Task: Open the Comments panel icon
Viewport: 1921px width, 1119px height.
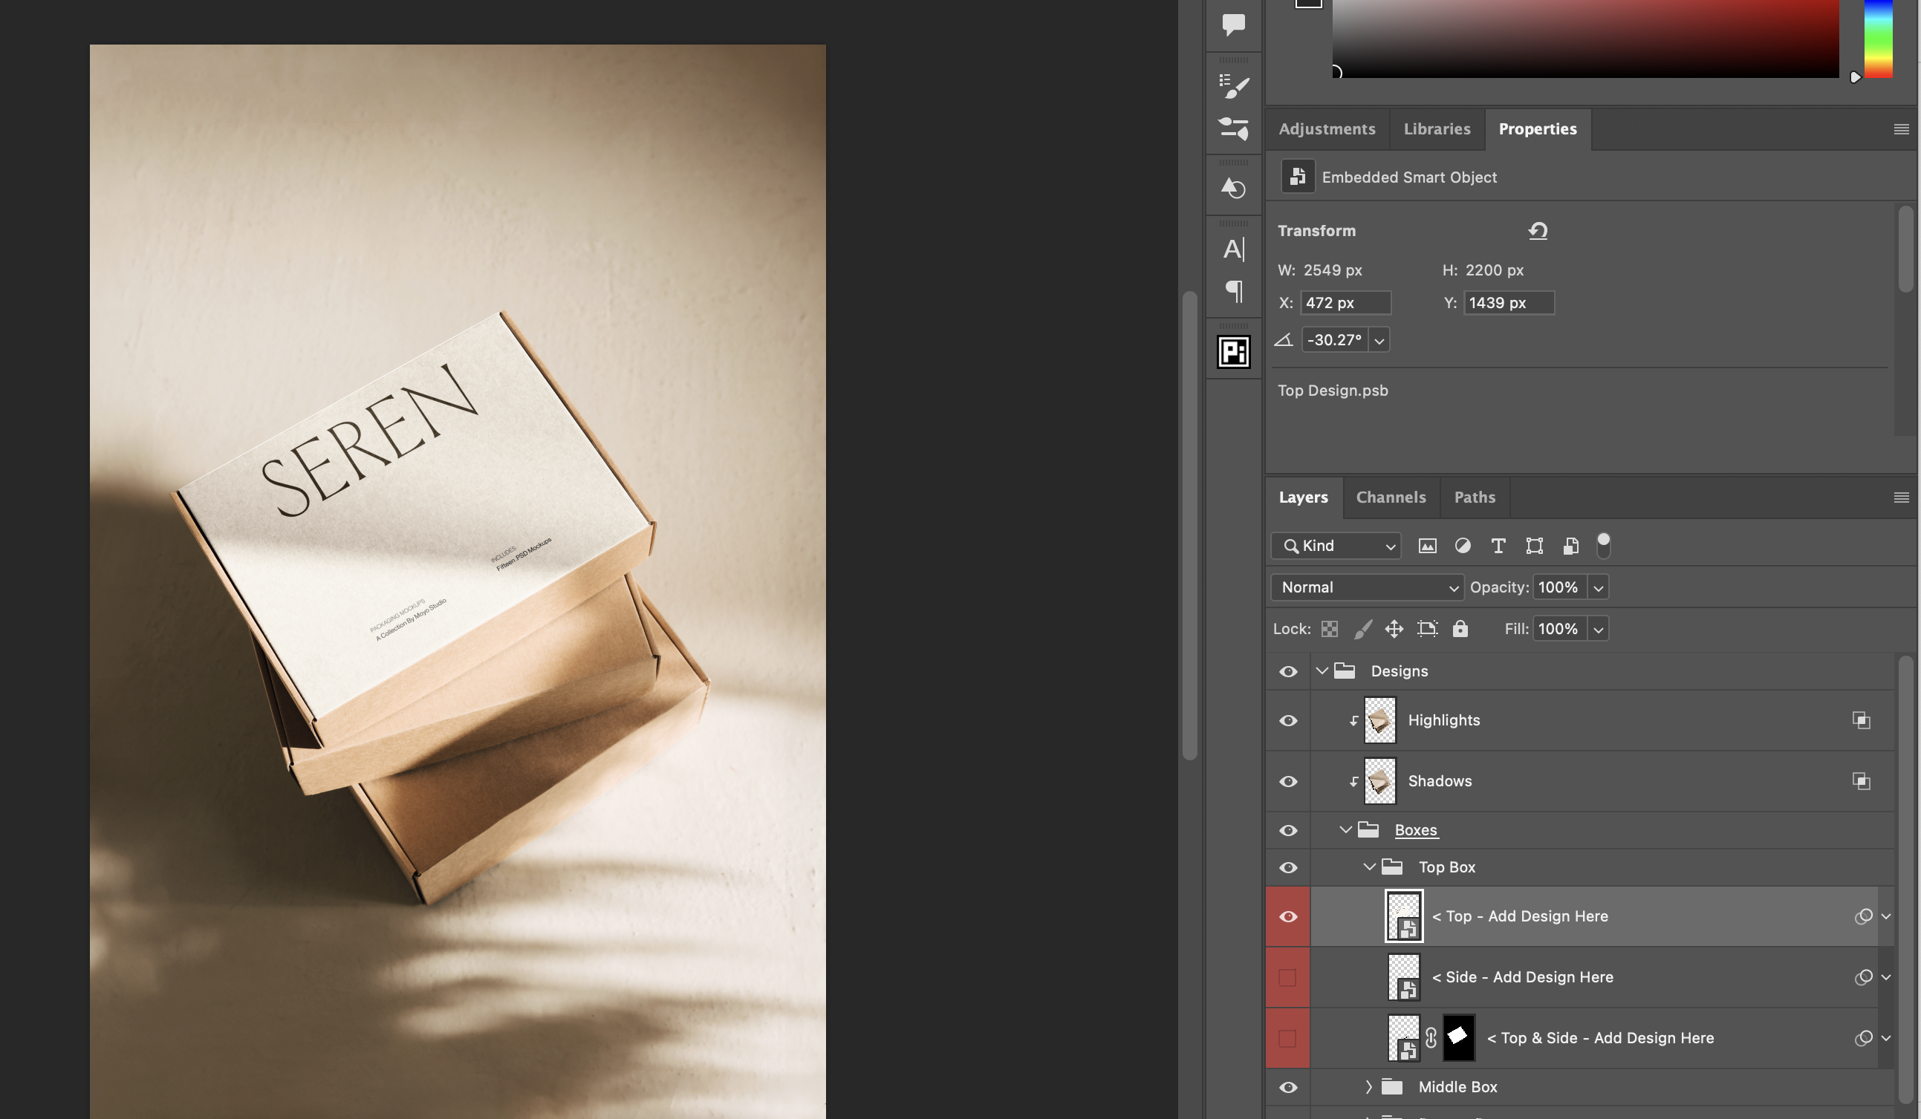Action: click(x=1233, y=24)
